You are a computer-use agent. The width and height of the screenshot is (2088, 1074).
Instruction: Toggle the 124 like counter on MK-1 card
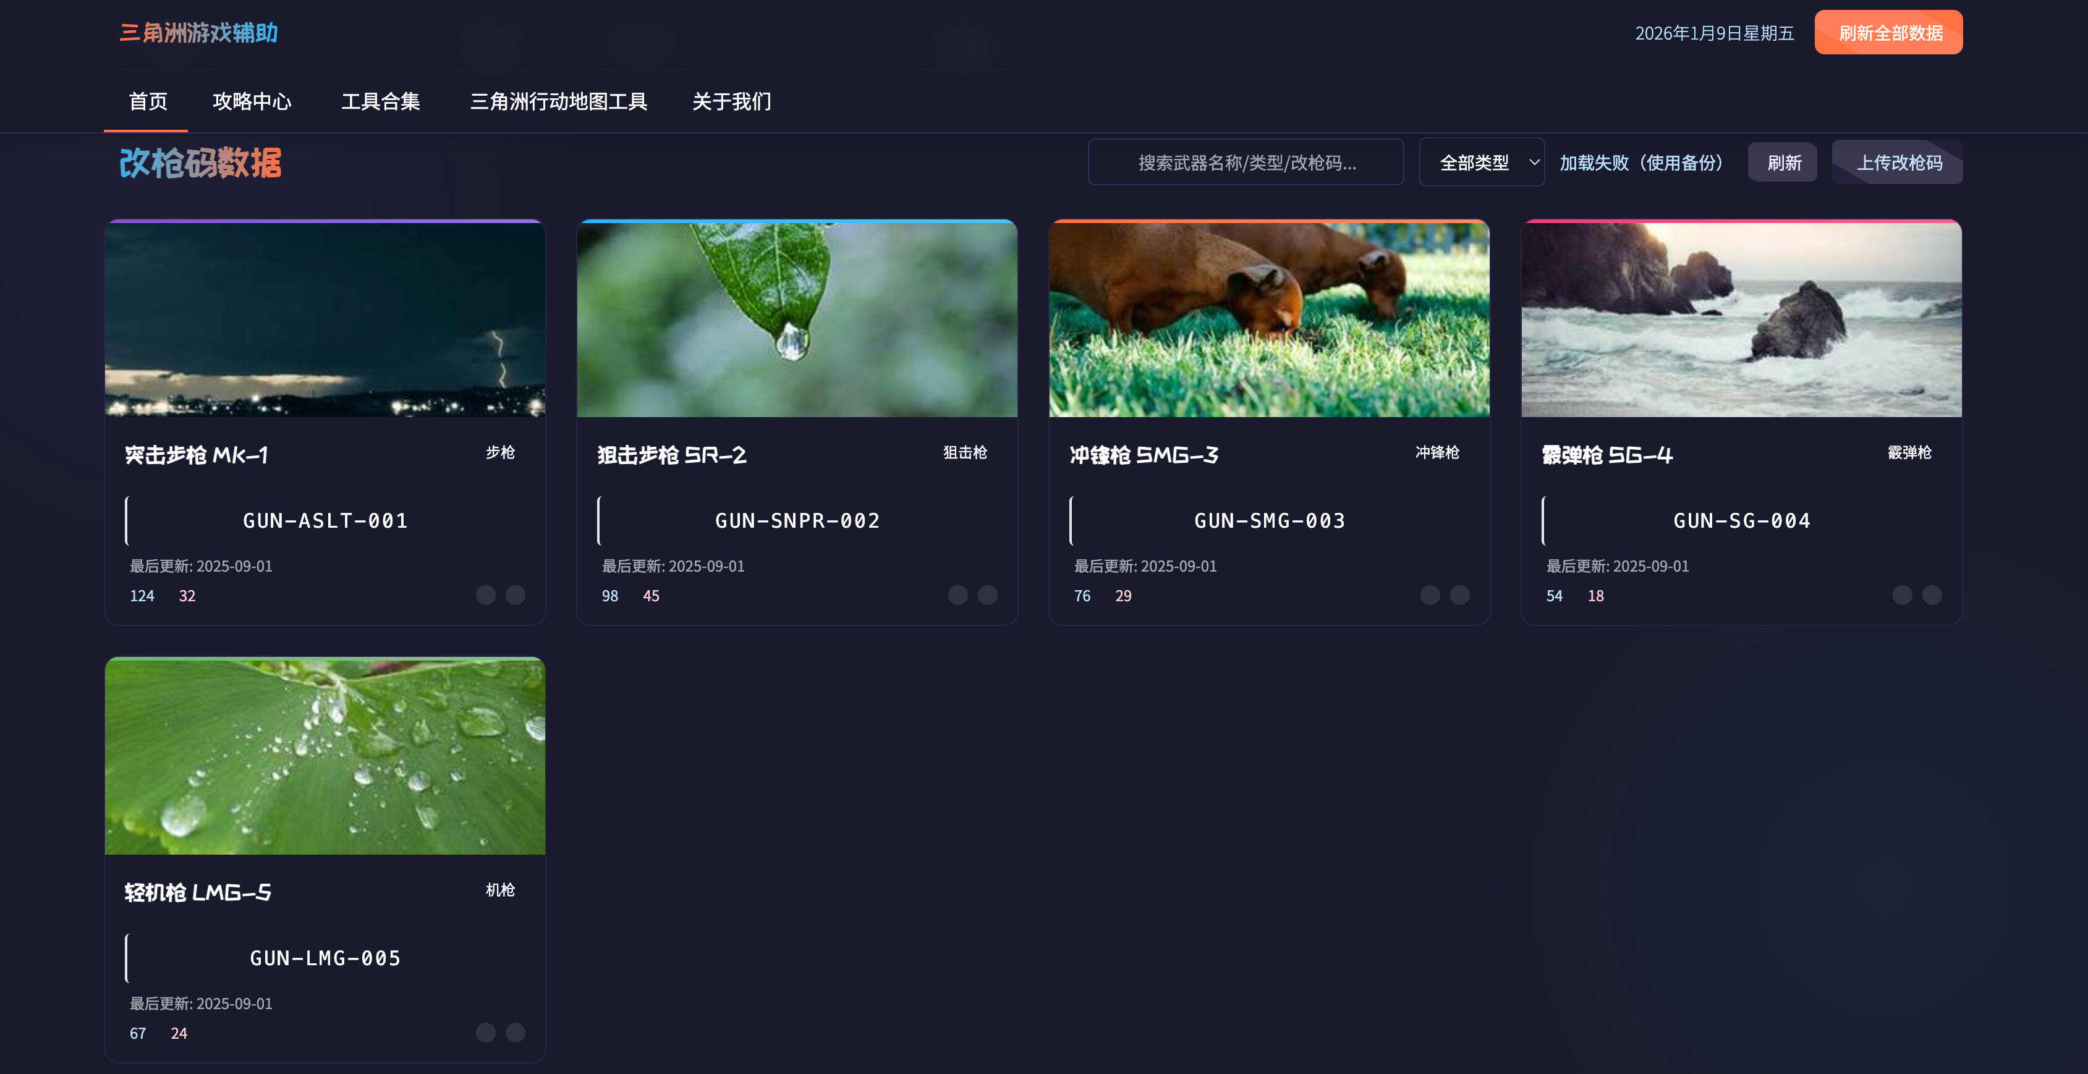coord(143,595)
